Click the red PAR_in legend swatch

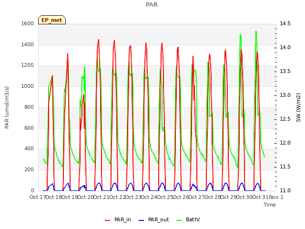(x=107, y=220)
